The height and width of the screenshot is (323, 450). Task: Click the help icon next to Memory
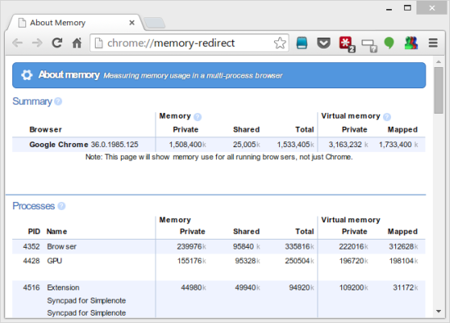[197, 117]
